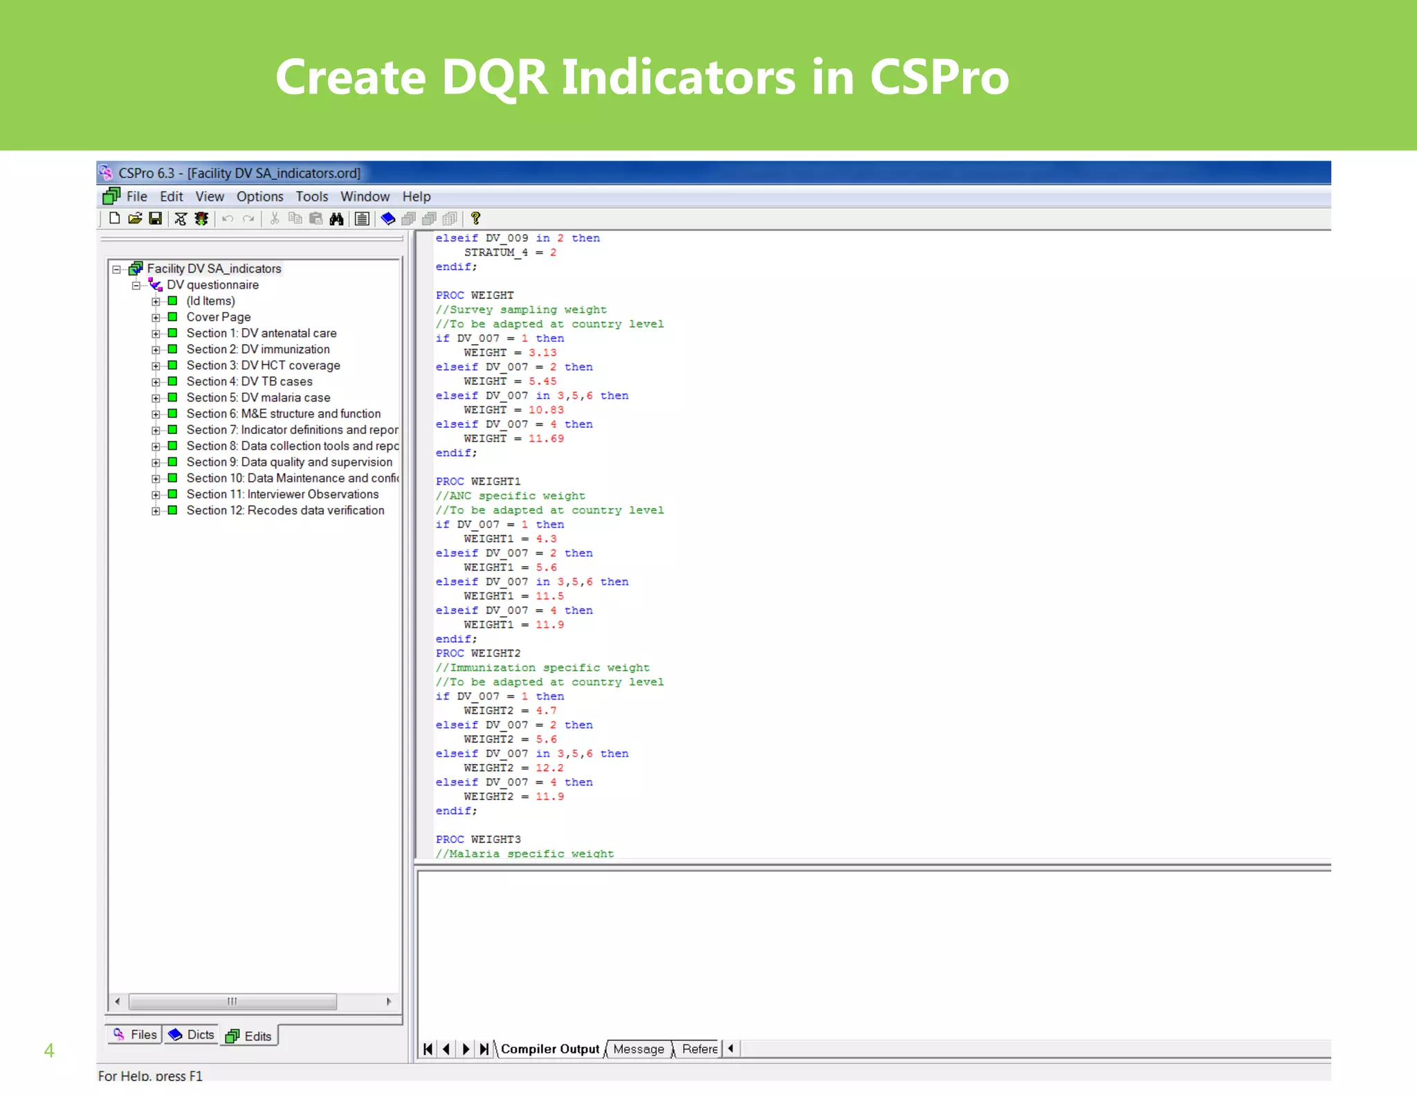This screenshot has width=1417, height=1095.
Task: Click the tree horizontal scrollbar thumb
Action: pos(232,1001)
